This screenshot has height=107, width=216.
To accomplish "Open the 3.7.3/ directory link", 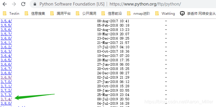I will coord(6,95).
